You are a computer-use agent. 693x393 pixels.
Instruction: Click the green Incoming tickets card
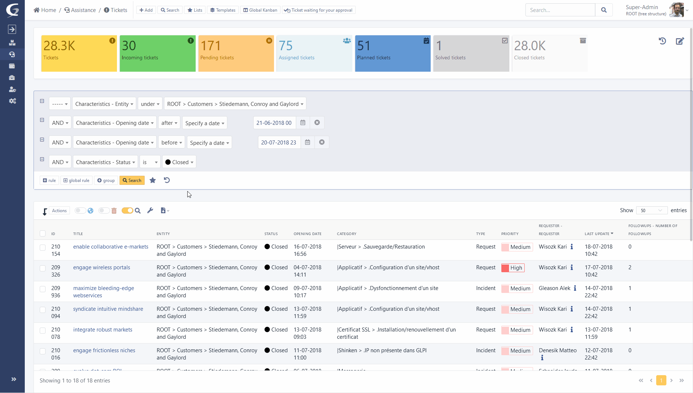click(157, 53)
